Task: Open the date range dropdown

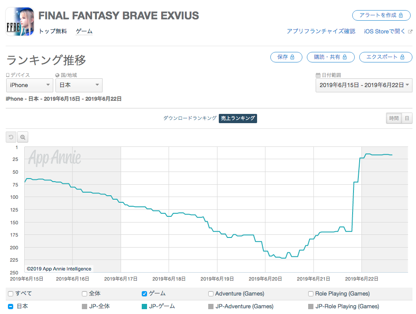Action: coord(364,85)
